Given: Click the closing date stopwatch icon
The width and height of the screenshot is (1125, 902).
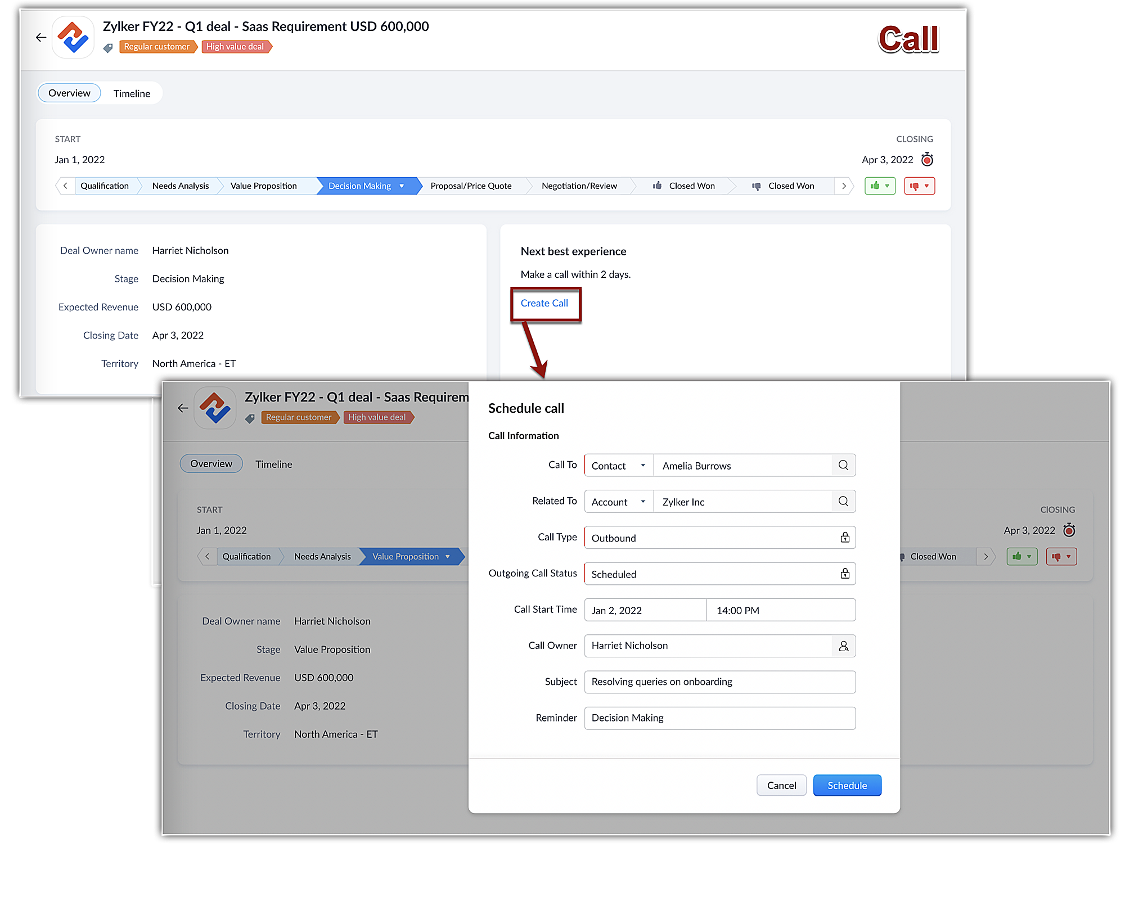Looking at the screenshot, I should click(x=927, y=160).
